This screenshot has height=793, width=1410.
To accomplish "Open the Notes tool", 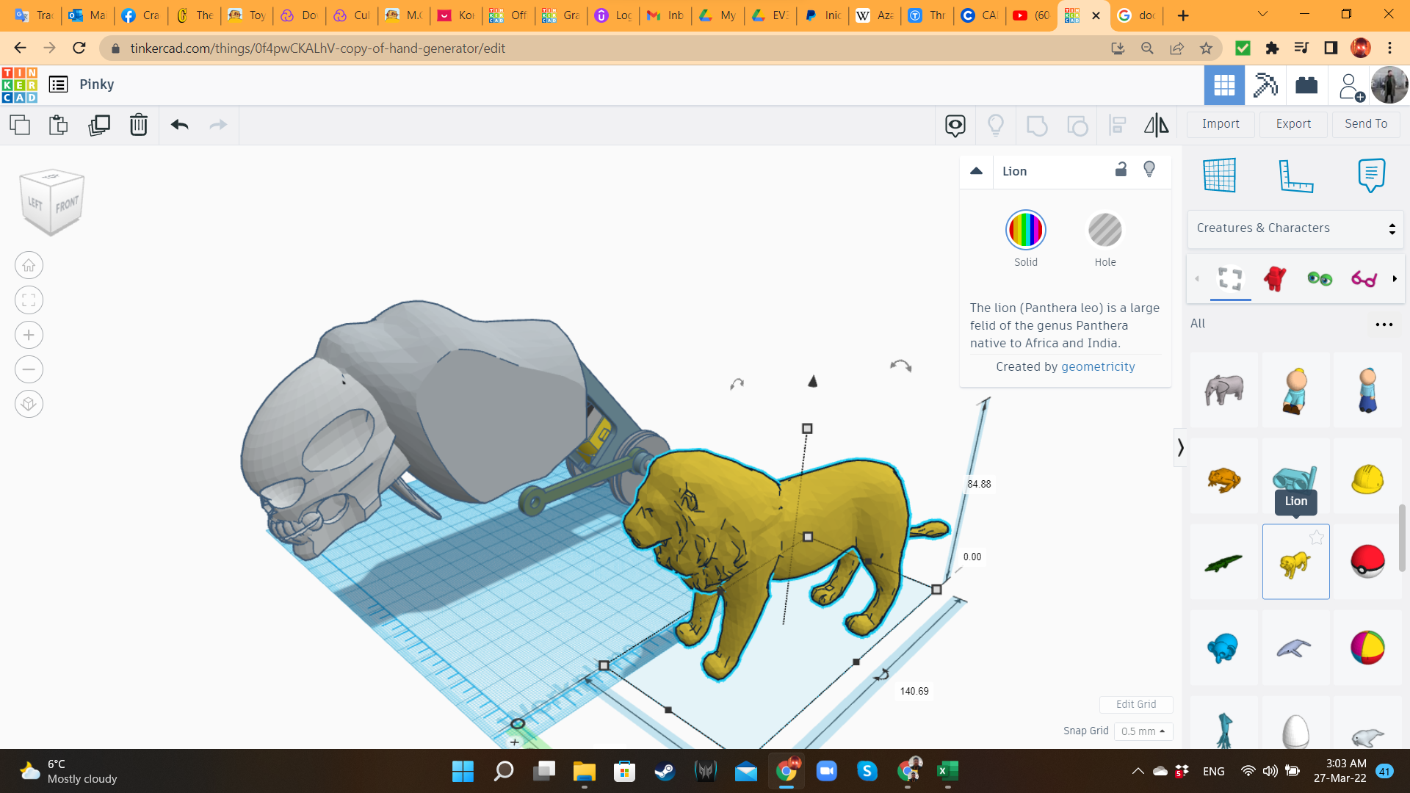I will pos(1370,175).
